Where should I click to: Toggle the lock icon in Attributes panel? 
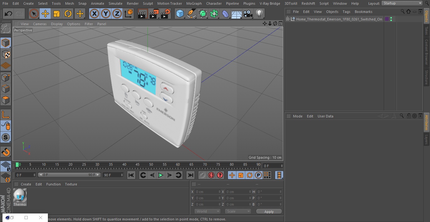click(x=409, y=116)
